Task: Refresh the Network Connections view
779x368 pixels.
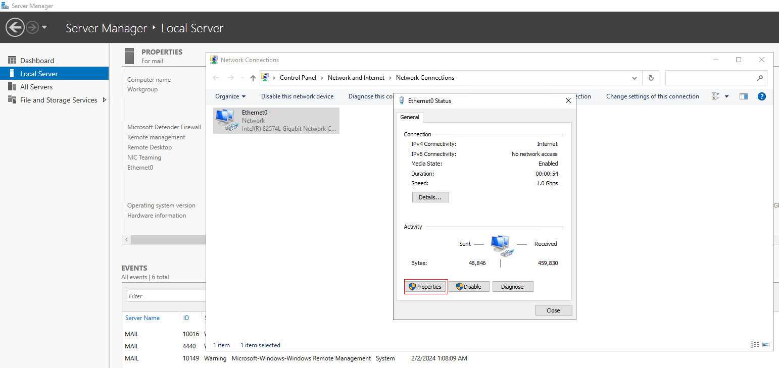Action: tap(651, 78)
